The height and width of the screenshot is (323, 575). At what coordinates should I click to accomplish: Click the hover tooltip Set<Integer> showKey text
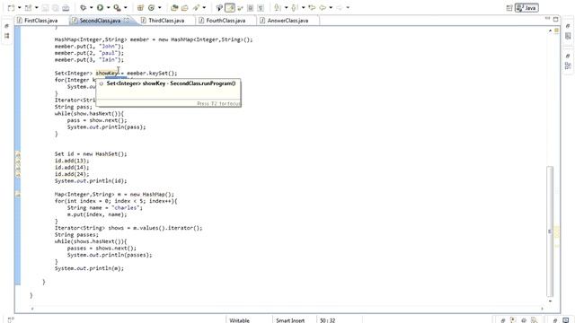coord(171,83)
